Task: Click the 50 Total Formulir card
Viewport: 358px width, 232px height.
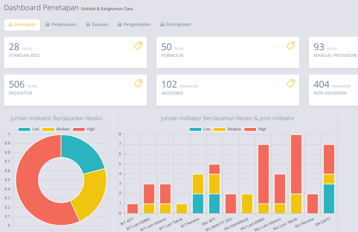Action: click(228, 52)
